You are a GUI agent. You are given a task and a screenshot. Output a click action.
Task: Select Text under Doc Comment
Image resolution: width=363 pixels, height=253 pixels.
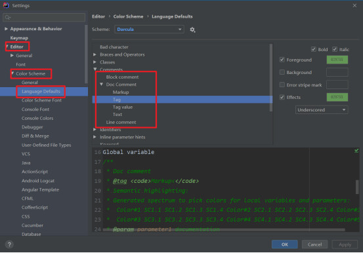[x=117, y=115]
